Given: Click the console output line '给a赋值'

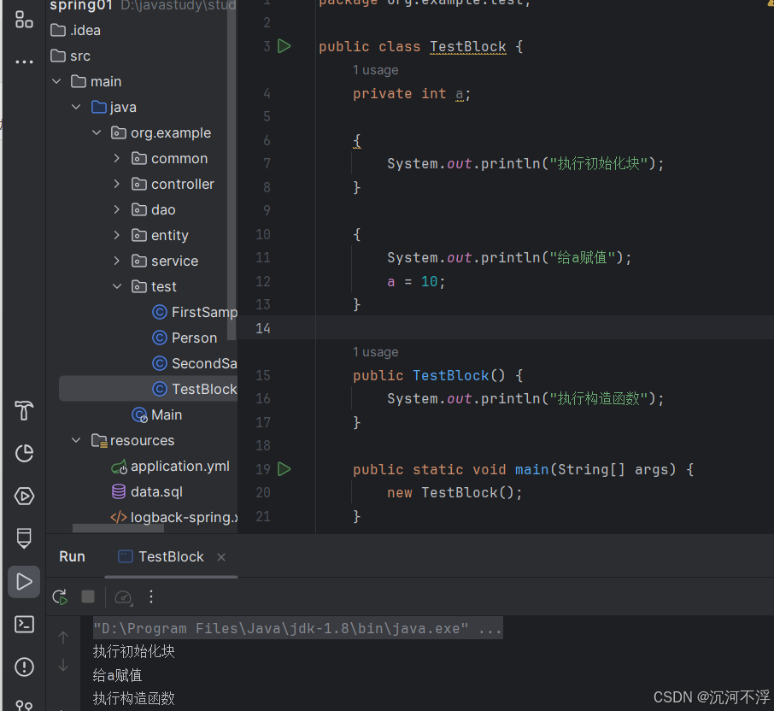Looking at the screenshot, I should coord(118,675).
